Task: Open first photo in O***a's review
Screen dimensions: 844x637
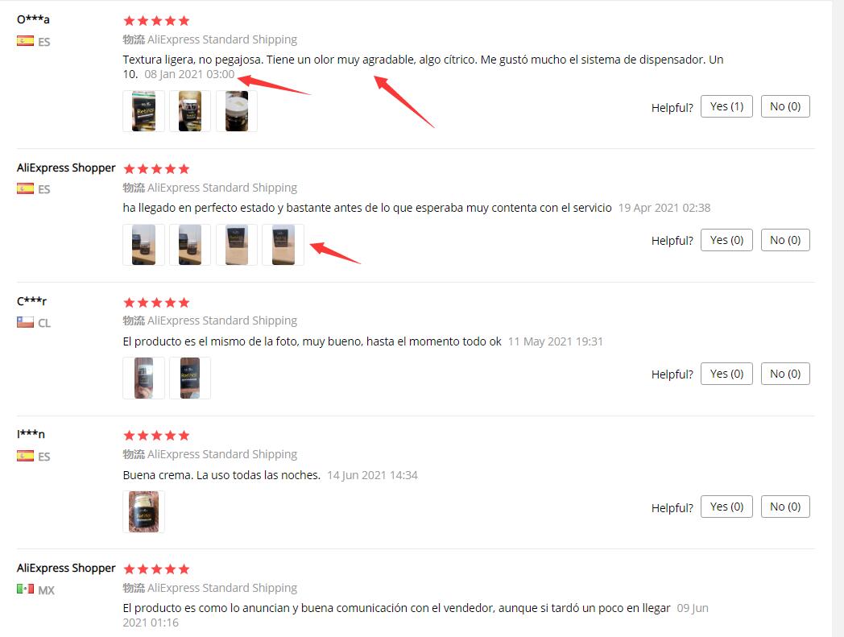Action: (x=143, y=111)
